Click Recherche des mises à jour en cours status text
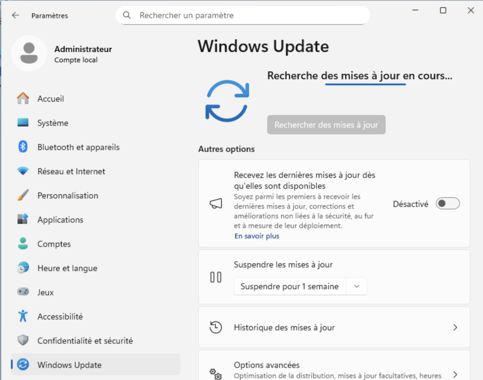The height and width of the screenshot is (380, 483). click(360, 76)
